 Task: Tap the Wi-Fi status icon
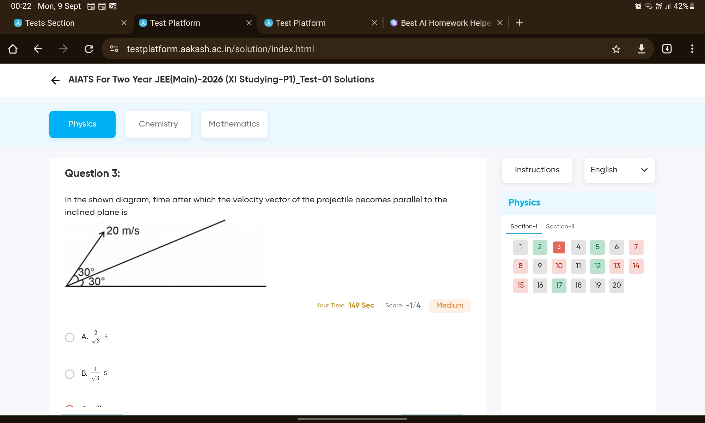click(x=649, y=6)
